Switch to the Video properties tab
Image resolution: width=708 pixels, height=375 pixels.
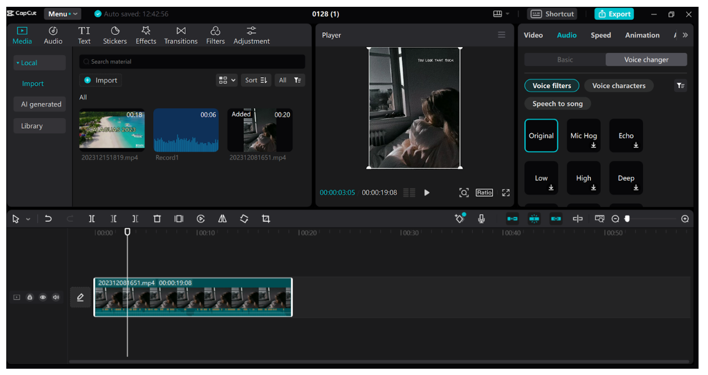click(533, 35)
